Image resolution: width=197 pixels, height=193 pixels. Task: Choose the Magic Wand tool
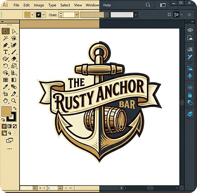click(5, 38)
